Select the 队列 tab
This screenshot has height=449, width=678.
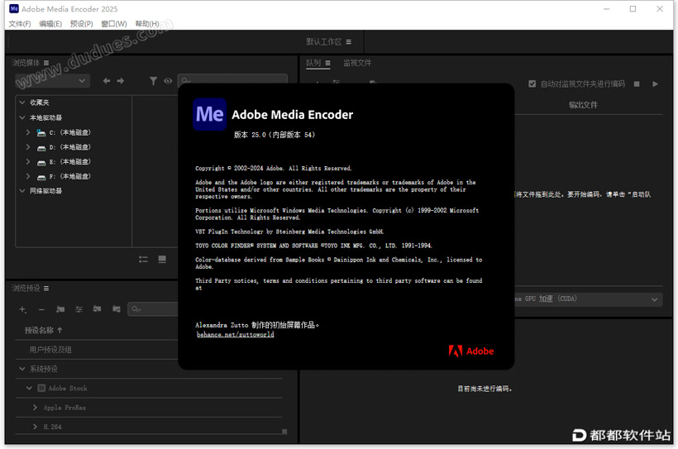(313, 63)
